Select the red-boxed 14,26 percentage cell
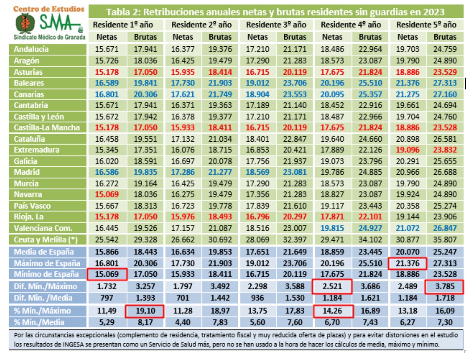Image resolution: width=473 pixels, height=355 pixels. [332, 311]
